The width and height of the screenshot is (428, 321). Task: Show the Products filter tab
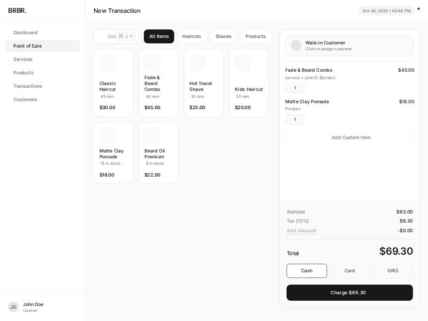255,36
